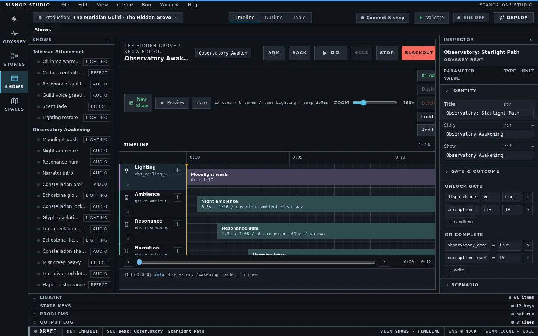The height and width of the screenshot is (336, 538).
Task: Trigger the BLACKOUT button
Action: coord(418,53)
